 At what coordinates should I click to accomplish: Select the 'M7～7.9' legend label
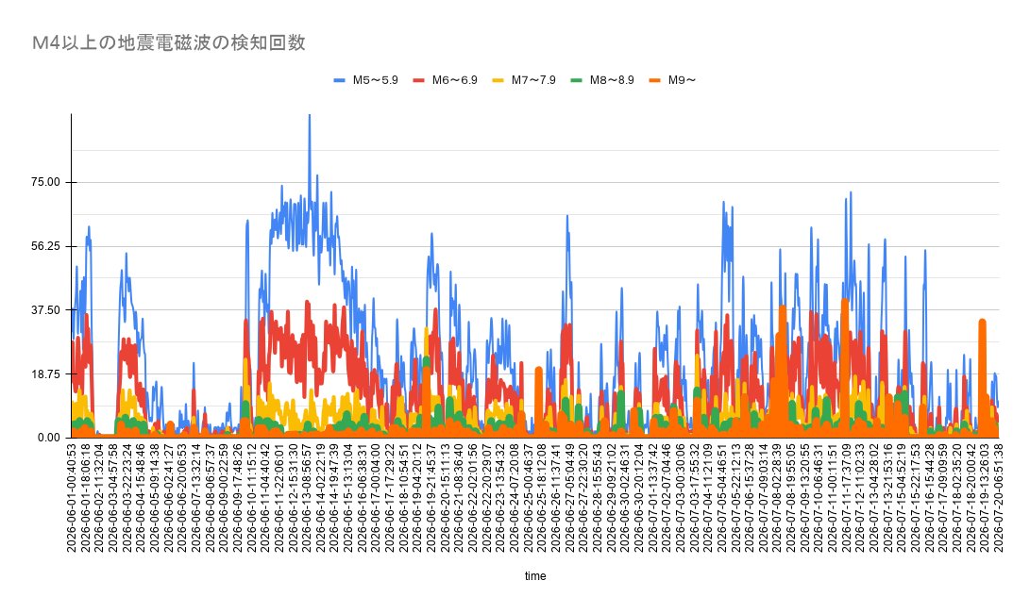tap(533, 81)
